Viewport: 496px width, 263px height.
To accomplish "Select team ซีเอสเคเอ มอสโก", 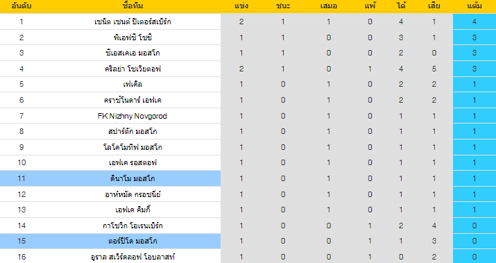I will tap(132, 53).
